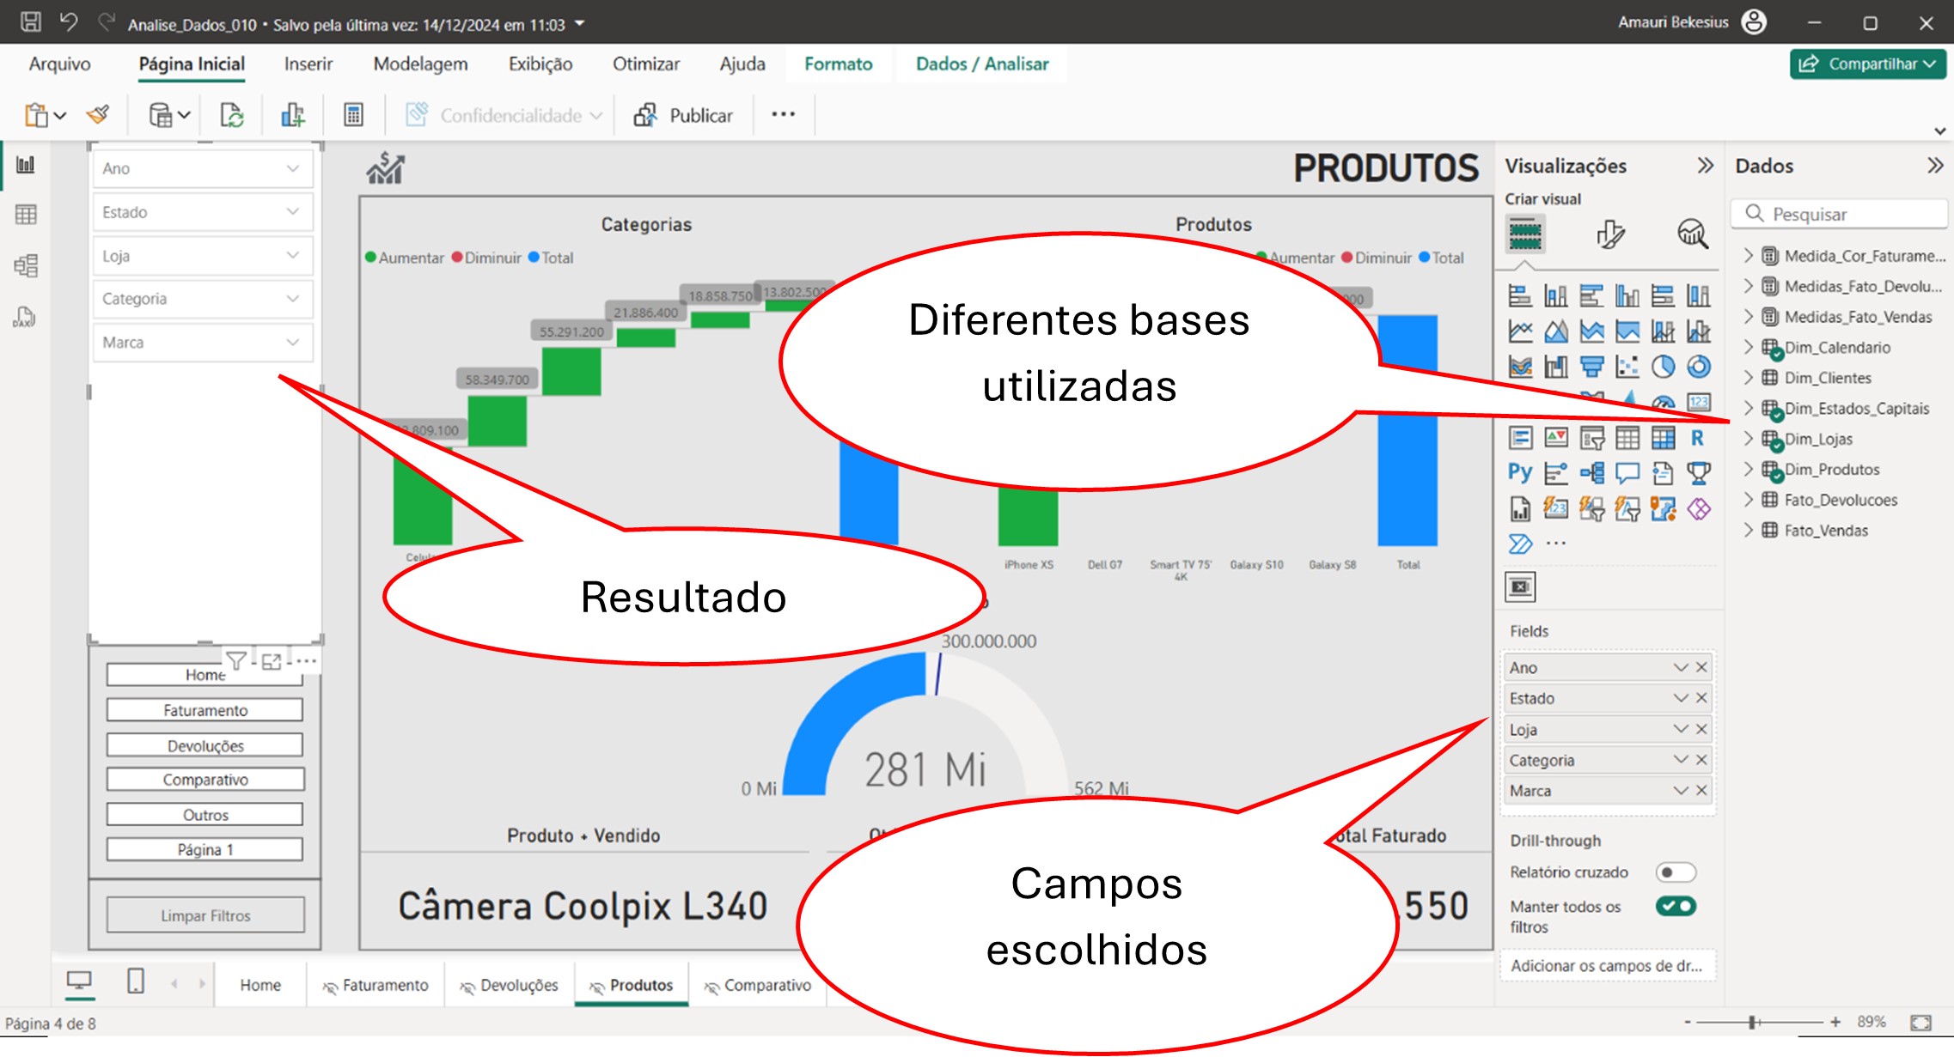The height and width of the screenshot is (1057, 1954).
Task: Expand the Fato_Vendas table
Action: click(1748, 530)
